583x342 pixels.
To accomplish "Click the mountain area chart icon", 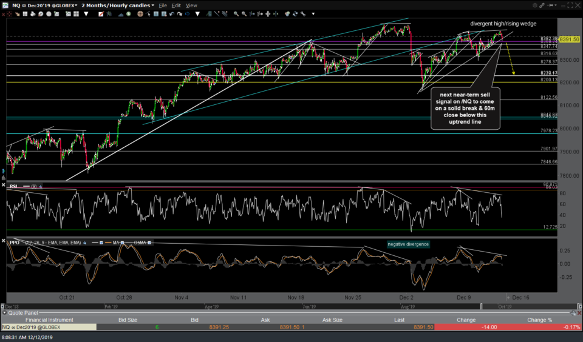I will (x=121, y=14).
